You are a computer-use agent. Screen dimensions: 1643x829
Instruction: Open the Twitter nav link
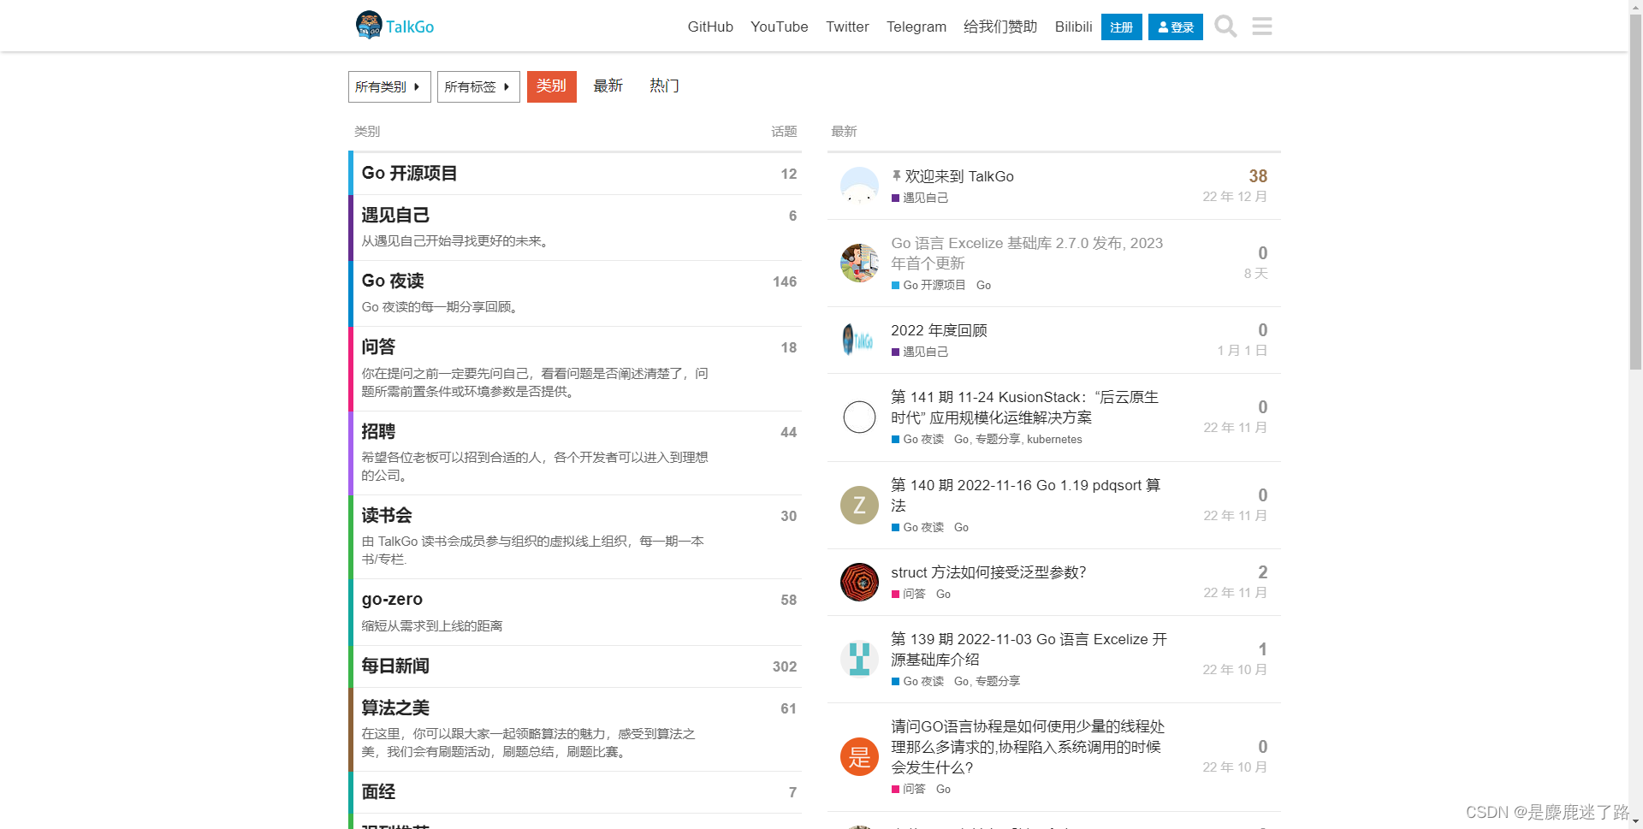click(847, 27)
